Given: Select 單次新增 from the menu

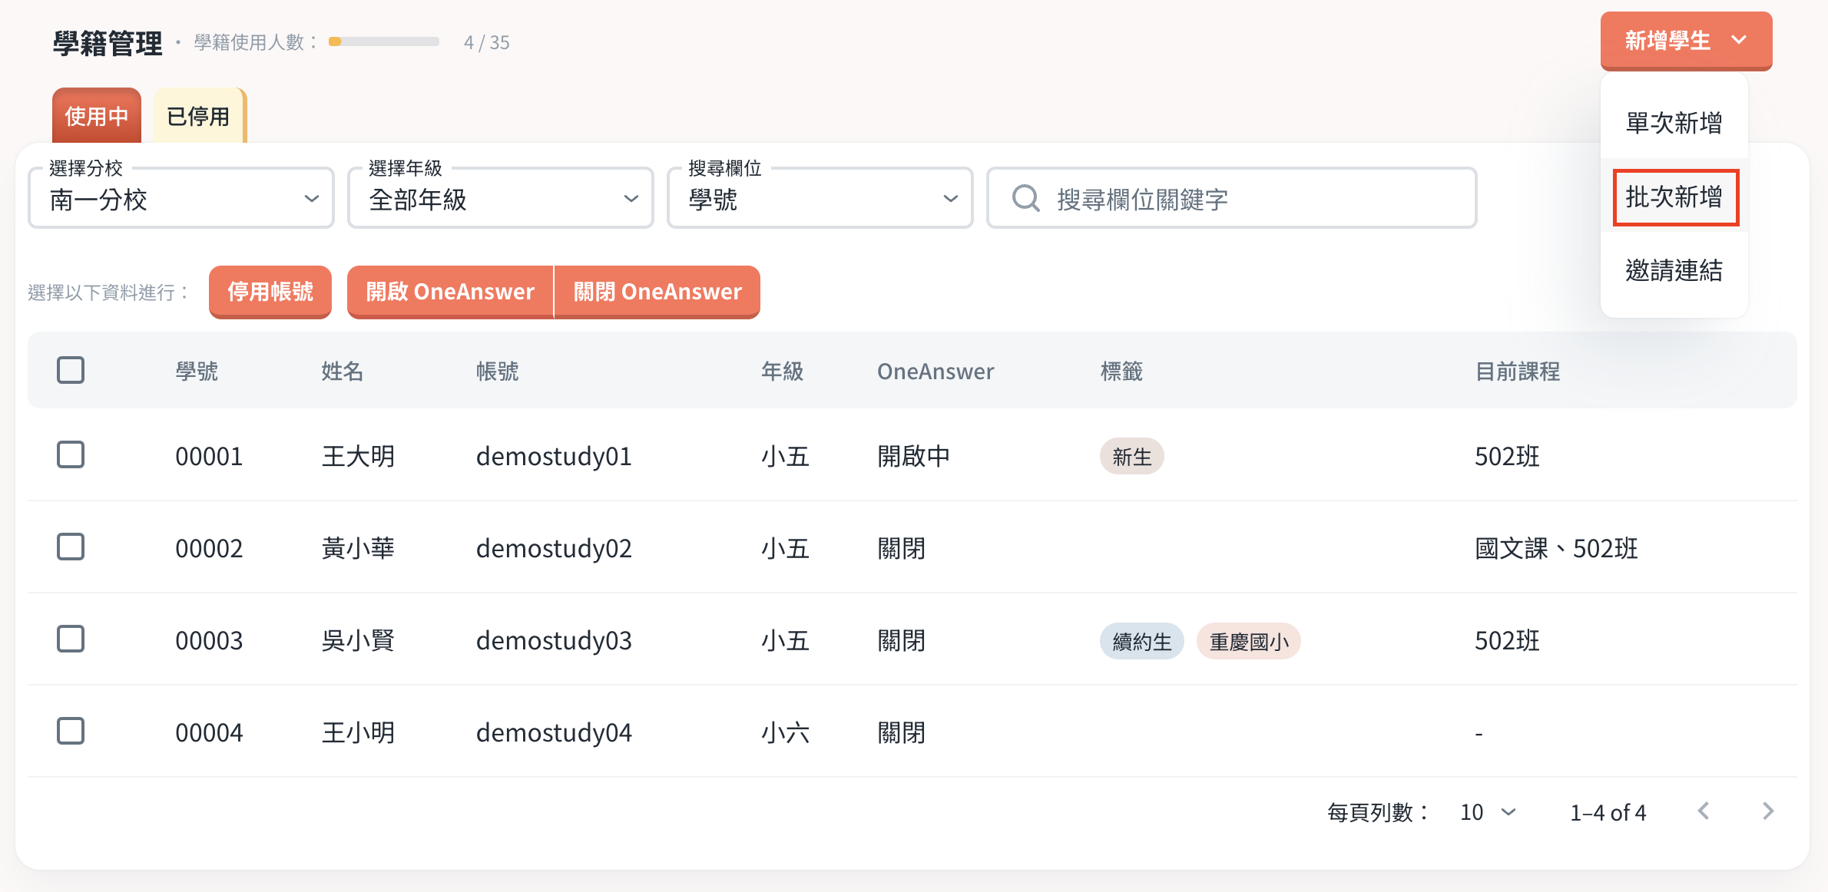Looking at the screenshot, I should (1674, 123).
